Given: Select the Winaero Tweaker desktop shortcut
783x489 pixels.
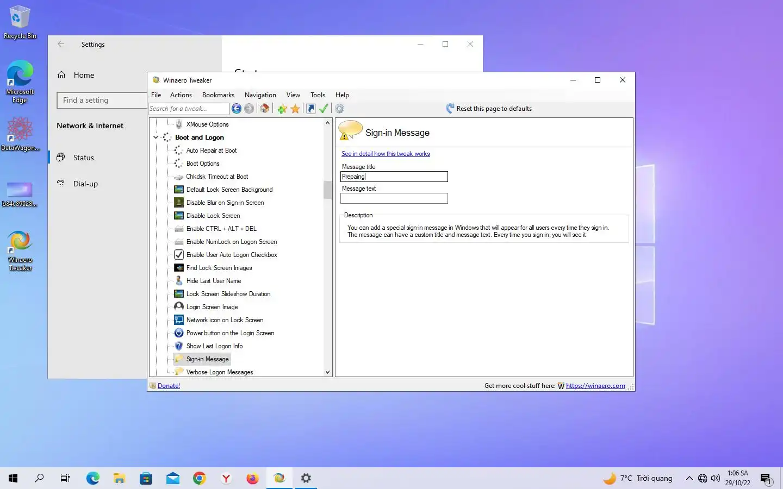Looking at the screenshot, I should click(20, 250).
